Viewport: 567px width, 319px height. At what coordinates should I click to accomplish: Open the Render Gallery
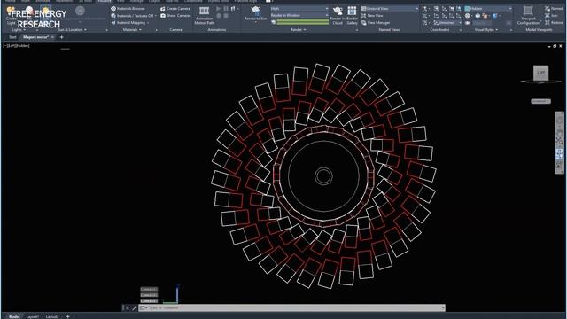pos(352,16)
